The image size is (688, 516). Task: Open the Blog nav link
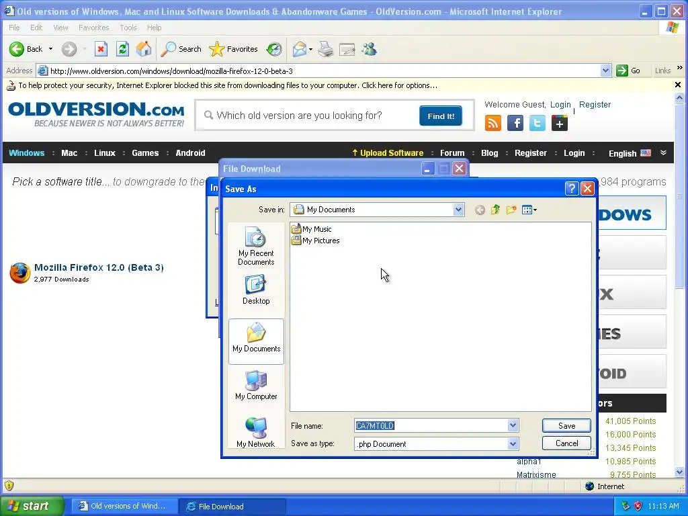click(x=489, y=153)
